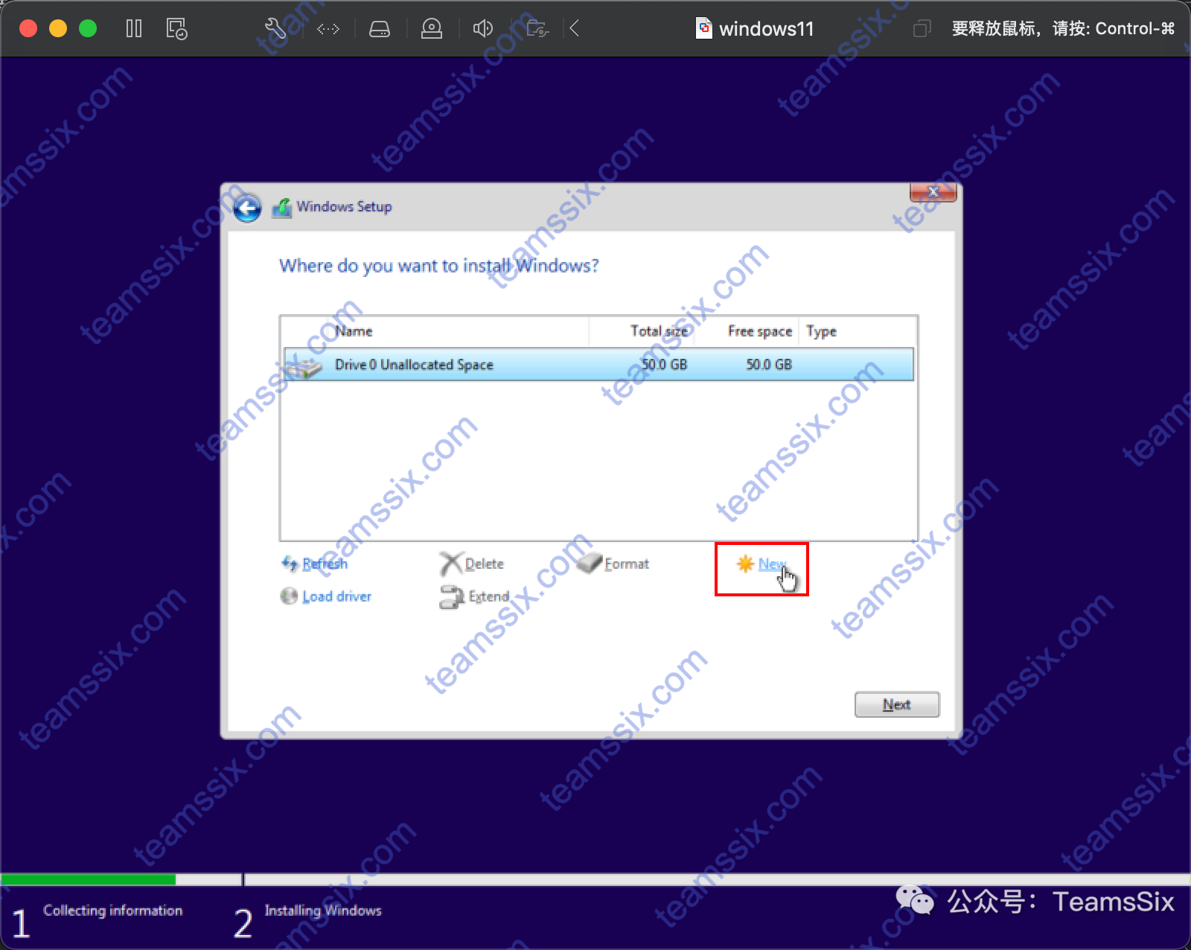The height and width of the screenshot is (950, 1191).
Task: Click the unity view window icon
Action: [922, 29]
